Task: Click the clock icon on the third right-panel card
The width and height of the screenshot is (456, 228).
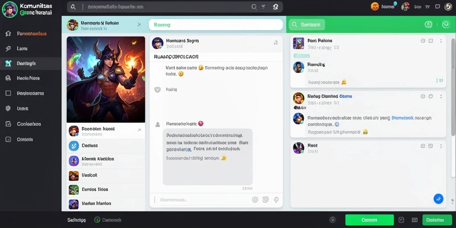Action: coord(423,146)
